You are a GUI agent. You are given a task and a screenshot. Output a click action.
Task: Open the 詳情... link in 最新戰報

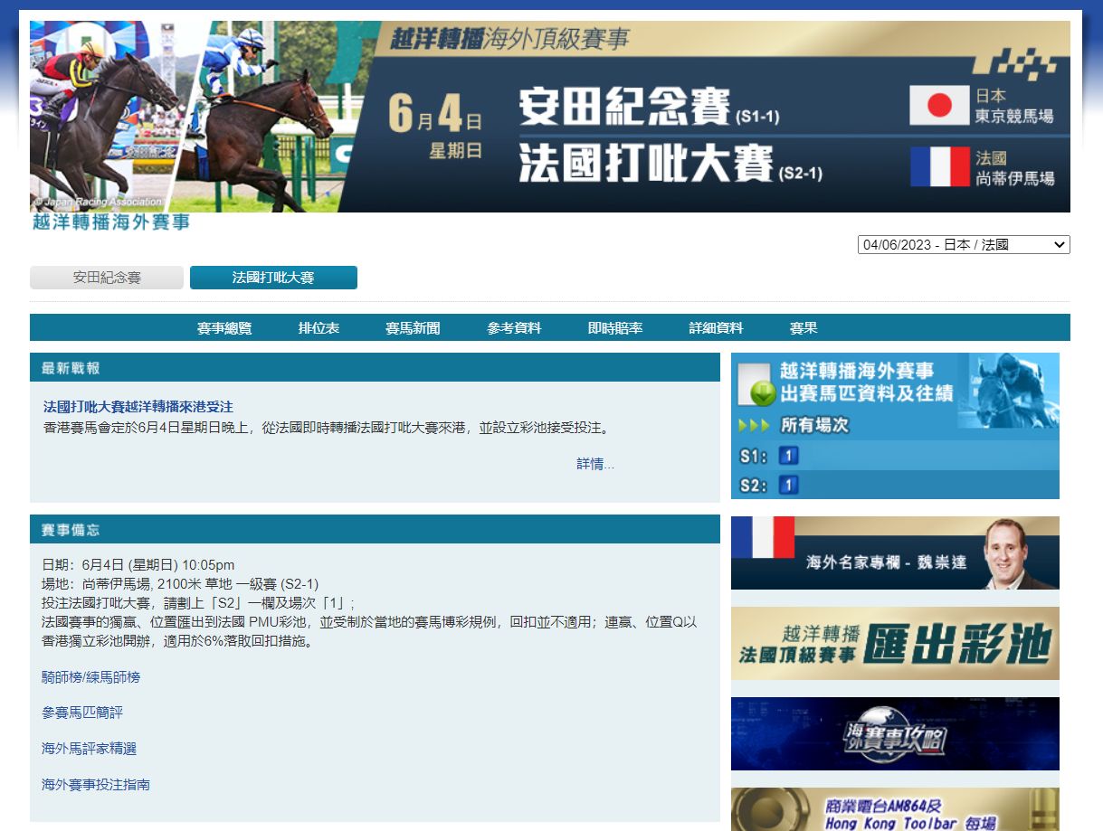tap(593, 464)
